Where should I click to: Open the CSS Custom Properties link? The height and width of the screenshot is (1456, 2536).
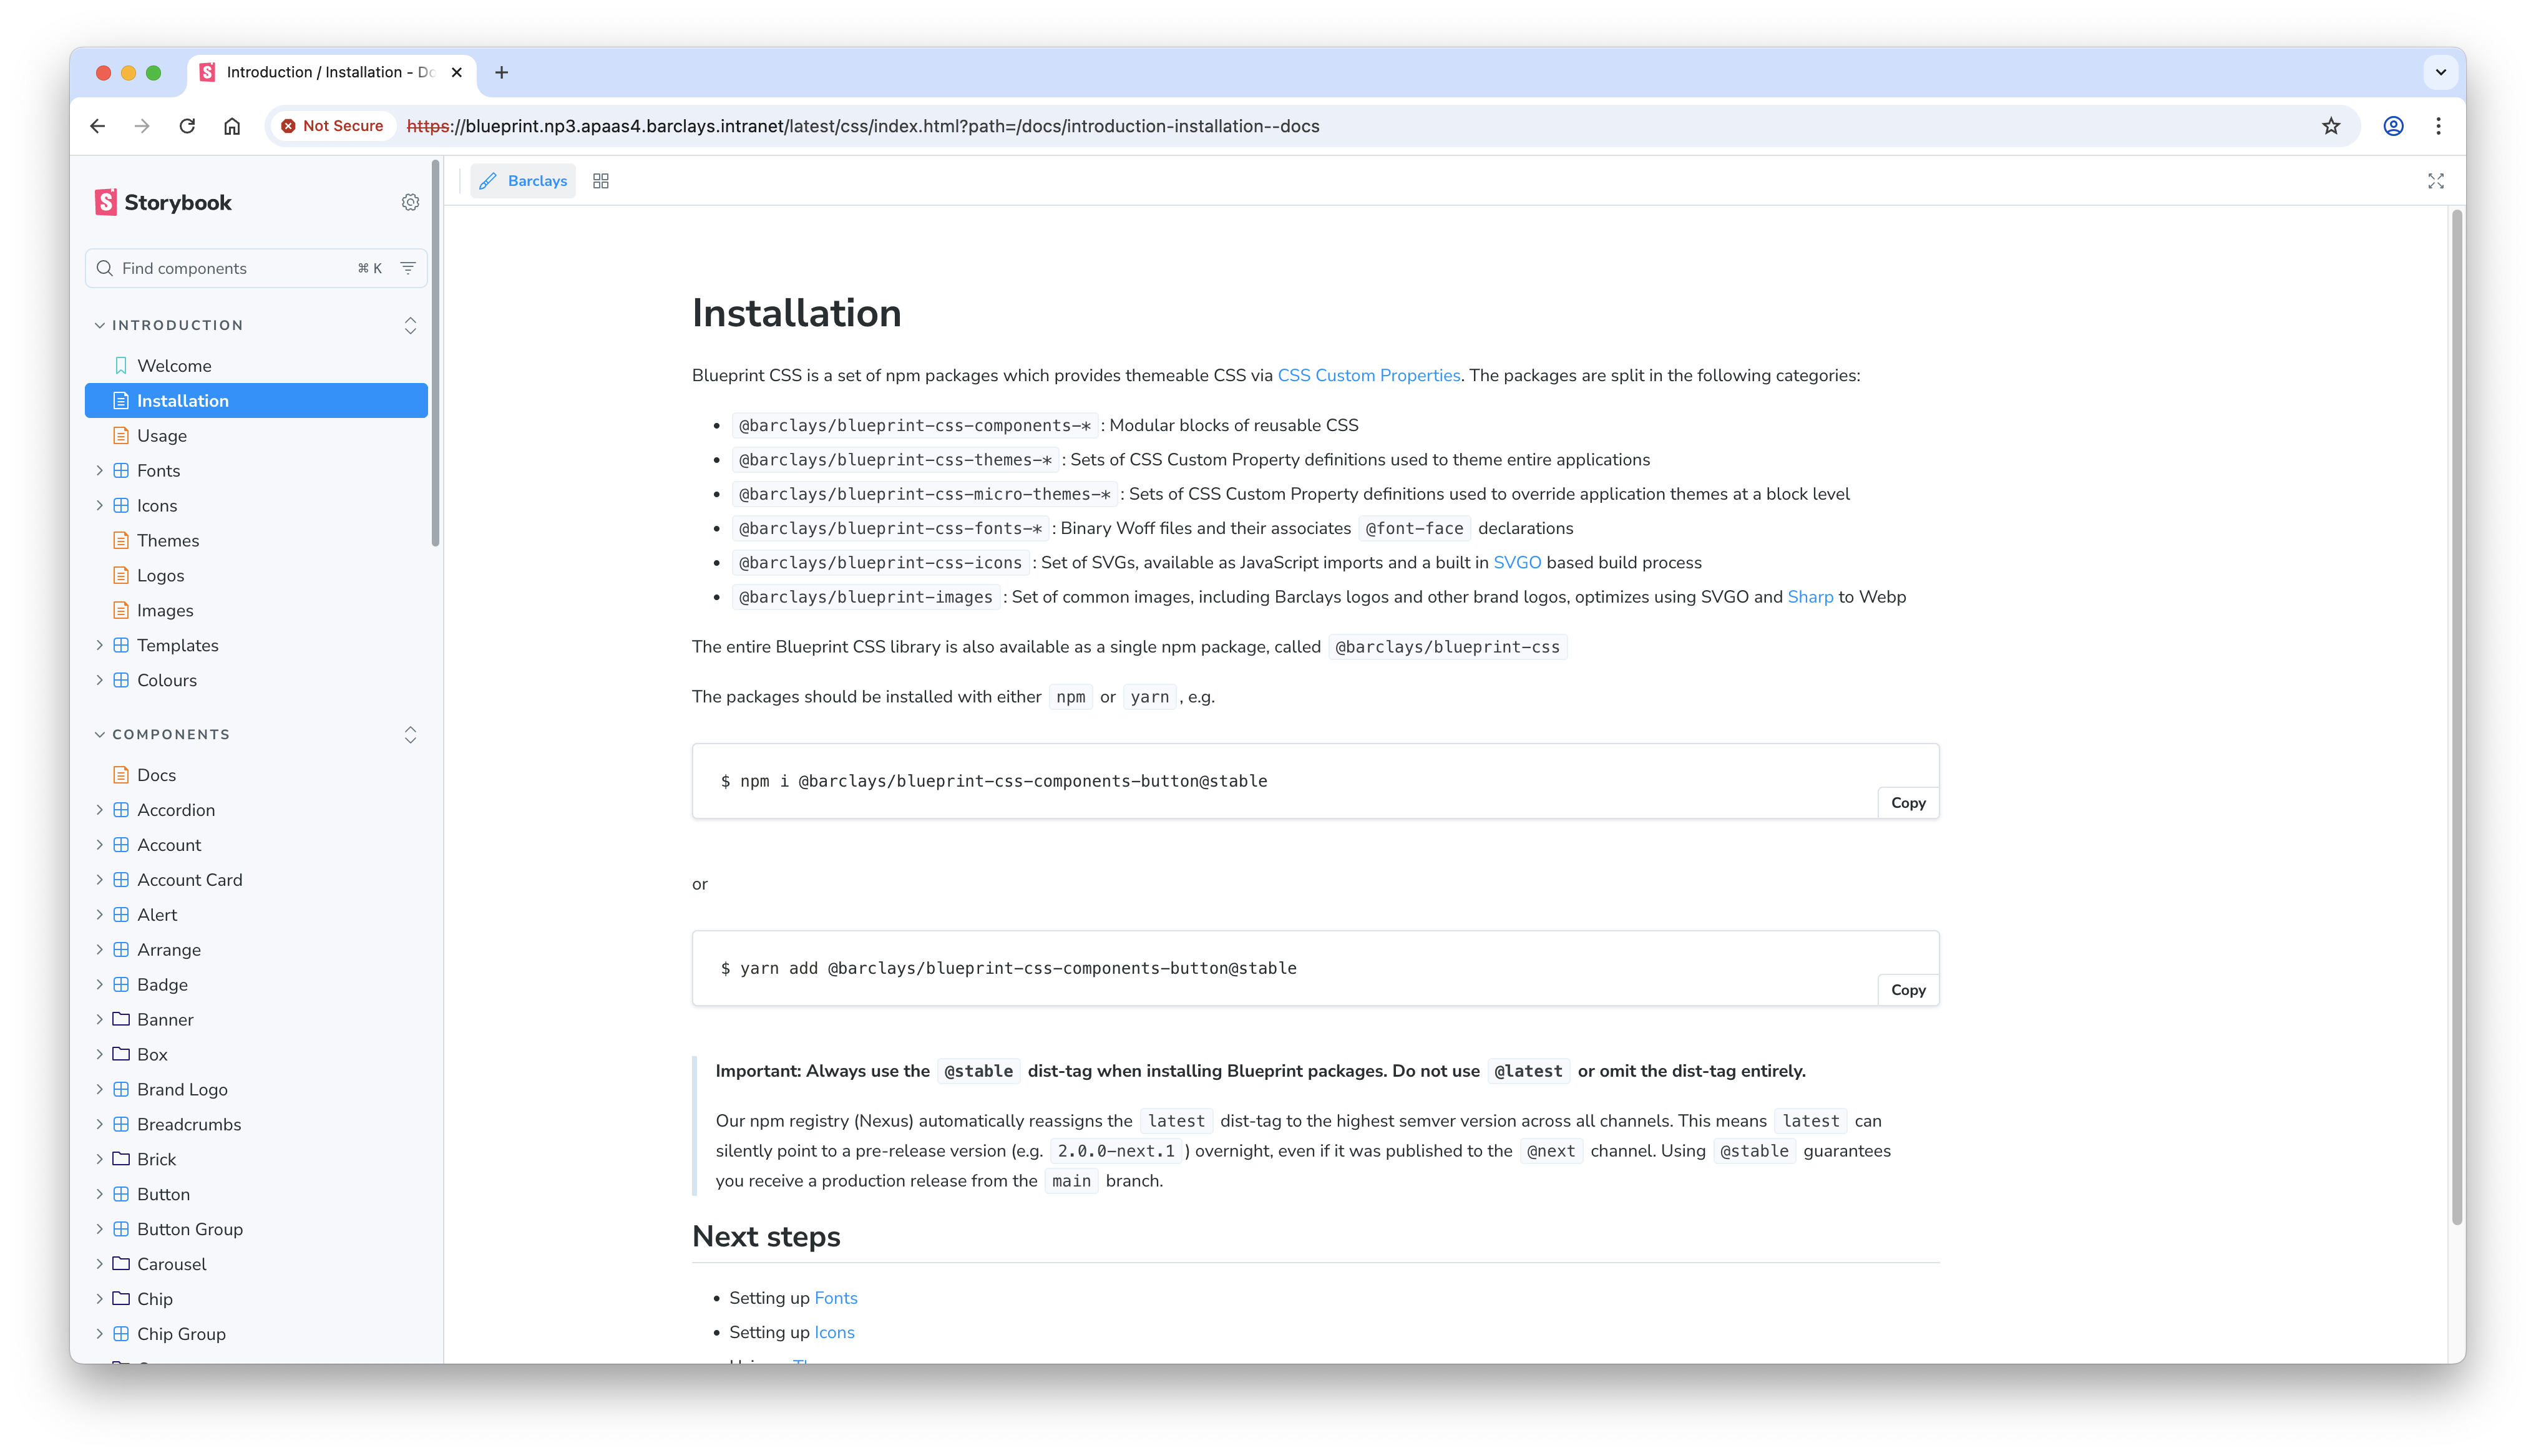[x=1368, y=375]
